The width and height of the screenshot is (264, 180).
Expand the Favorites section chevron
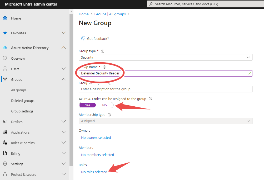pyautogui.click(x=64, y=33)
